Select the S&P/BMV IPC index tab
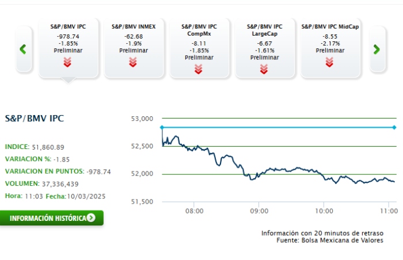The height and width of the screenshot is (260, 403). pyautogui.click(x=68, y=40)
